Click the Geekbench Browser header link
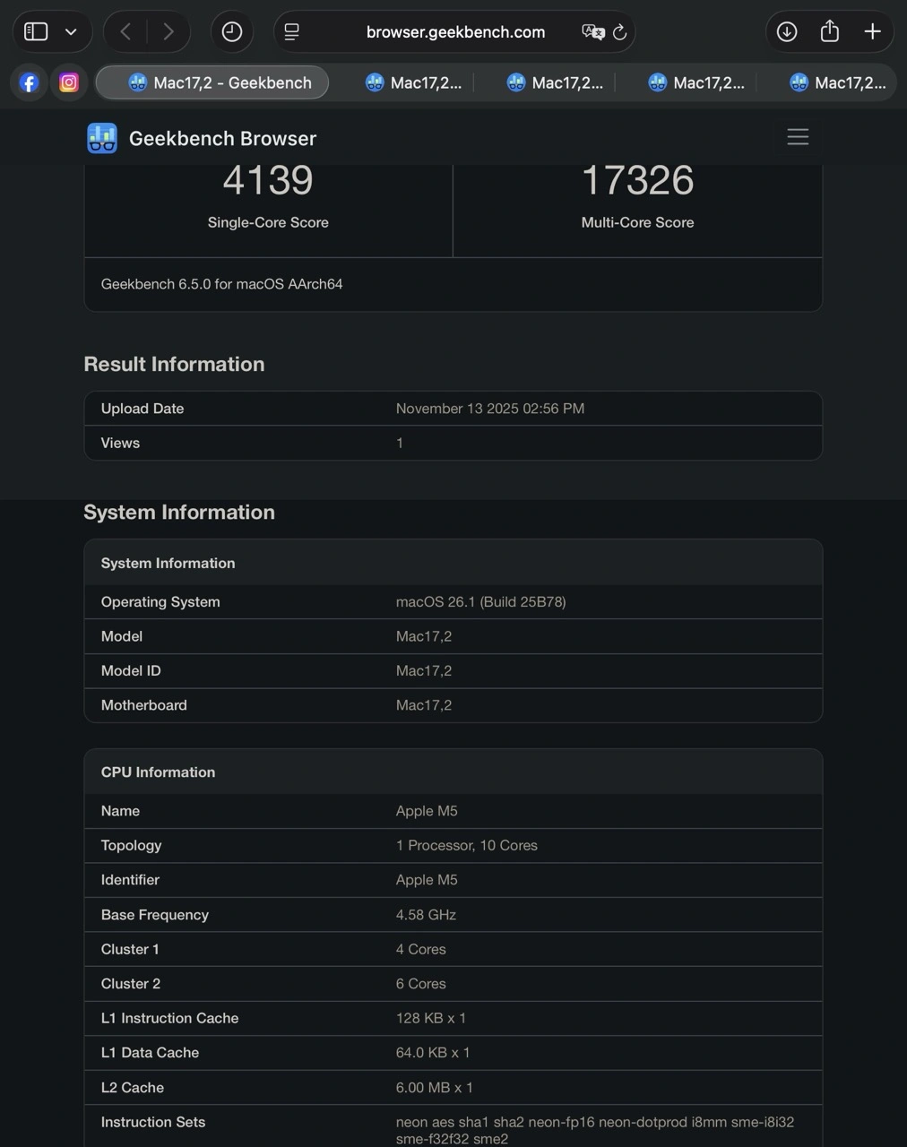907x1147 pixels. [222, 138]
